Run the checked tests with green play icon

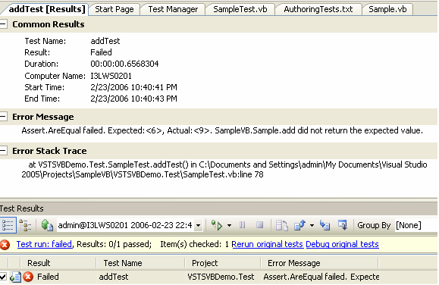tap(217, 225)
